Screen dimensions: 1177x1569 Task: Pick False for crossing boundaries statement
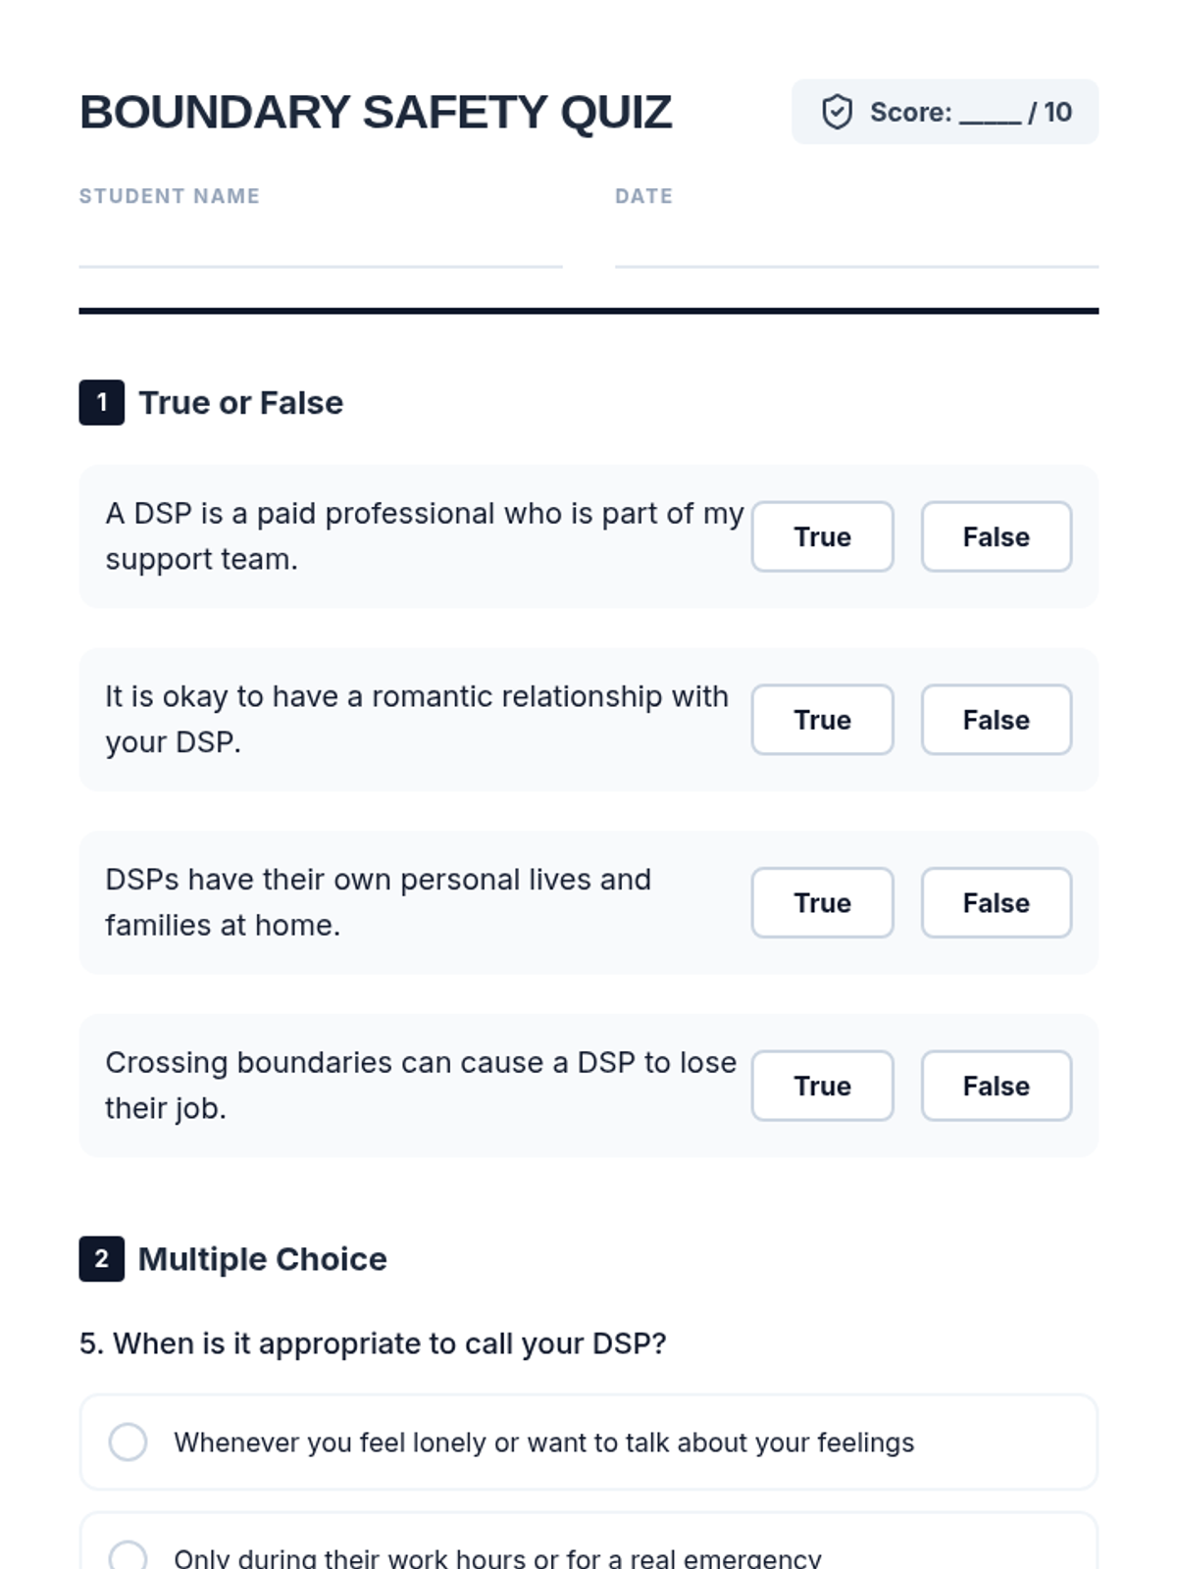(996, 1086)
